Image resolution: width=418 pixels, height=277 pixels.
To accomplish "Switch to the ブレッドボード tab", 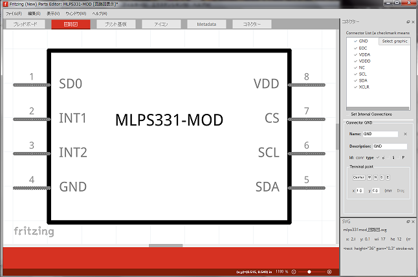I will coord(25,24).
